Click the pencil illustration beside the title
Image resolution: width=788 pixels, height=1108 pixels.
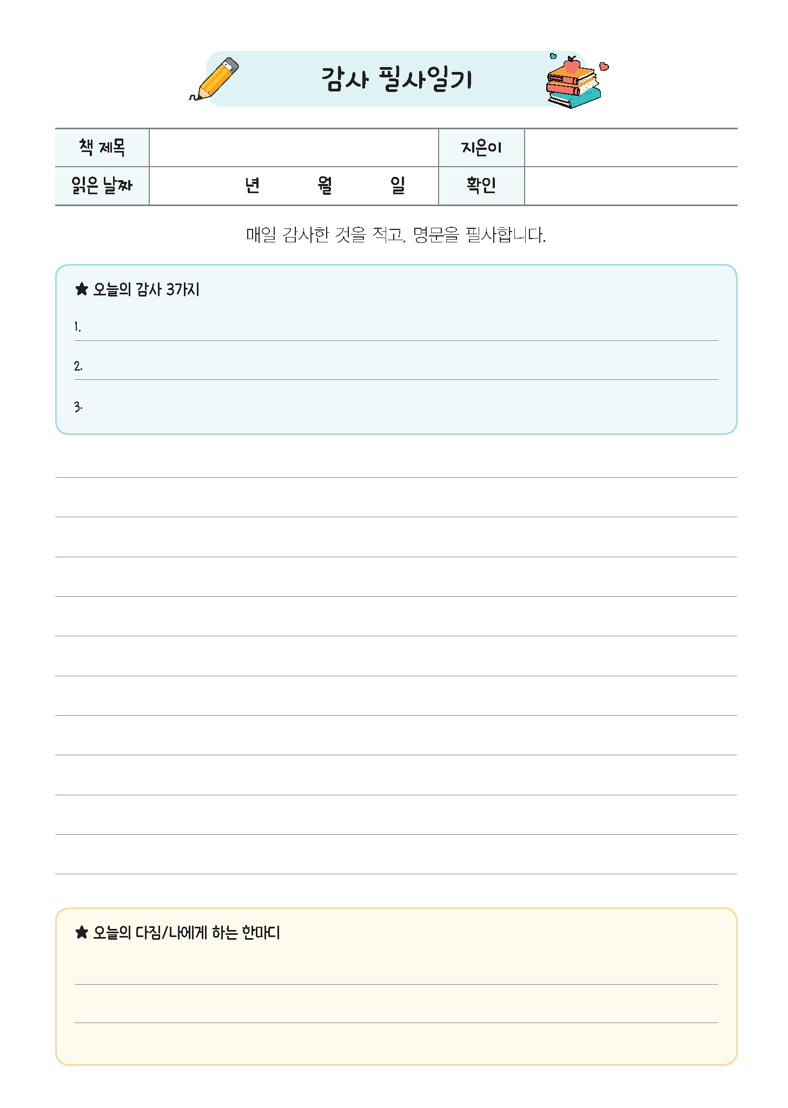[216, 80]
